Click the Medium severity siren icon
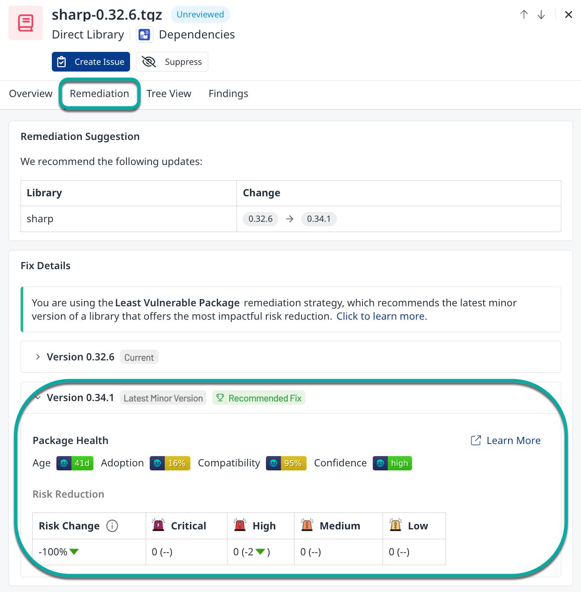This screenshot has width=581, height=592. click(307, 525)
